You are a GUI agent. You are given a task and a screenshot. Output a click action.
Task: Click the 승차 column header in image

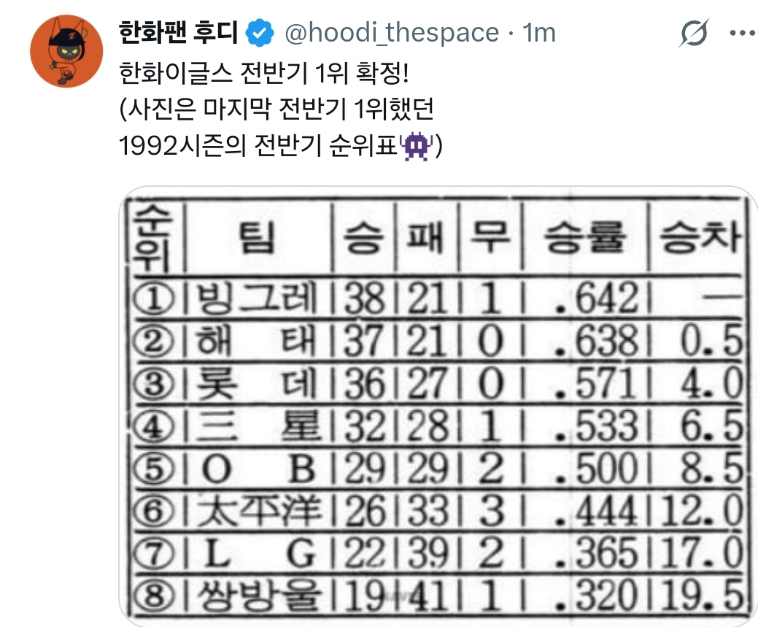point(699,237)
